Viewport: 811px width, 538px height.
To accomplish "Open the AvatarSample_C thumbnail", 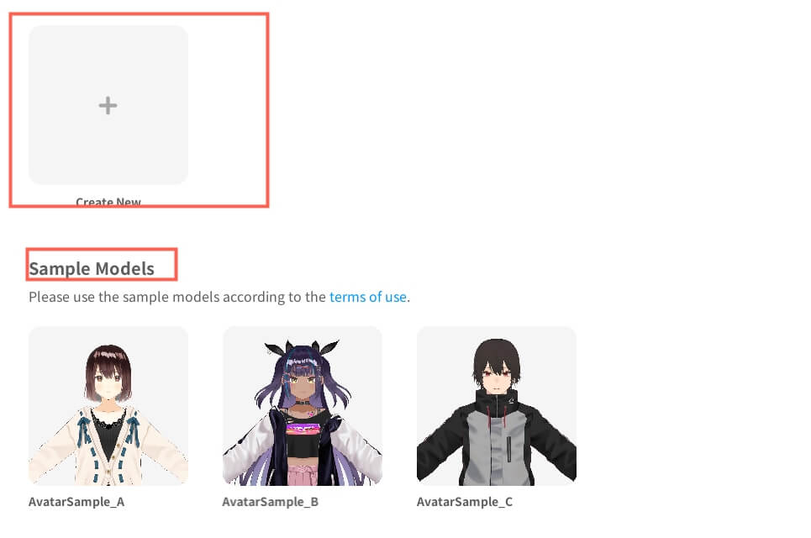I will point(497,405).
